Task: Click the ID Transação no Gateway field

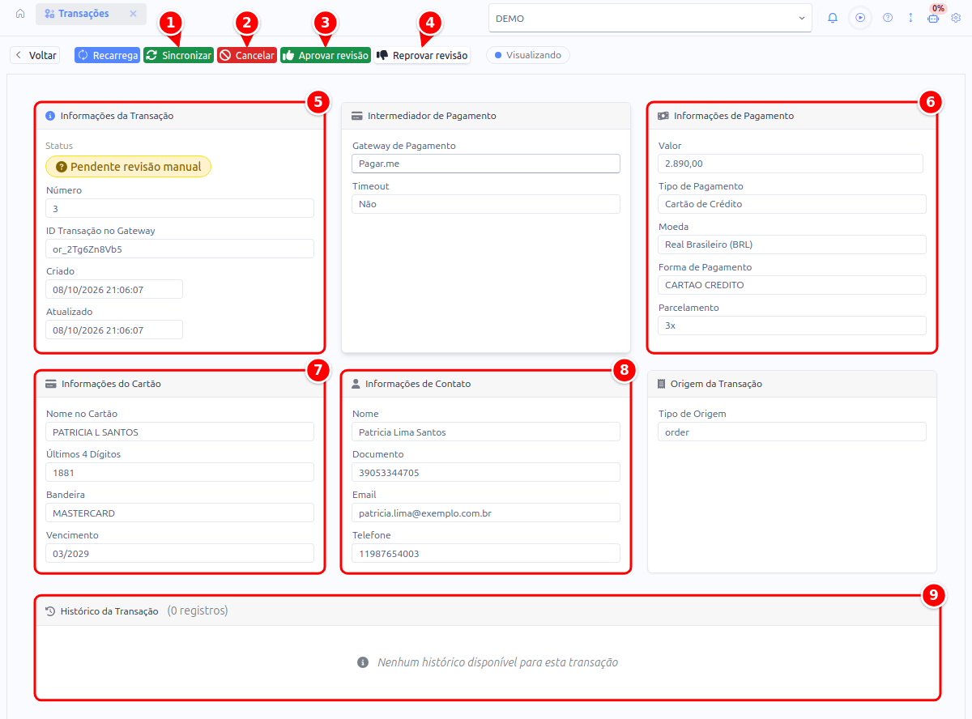Action: tap(180, 249)
